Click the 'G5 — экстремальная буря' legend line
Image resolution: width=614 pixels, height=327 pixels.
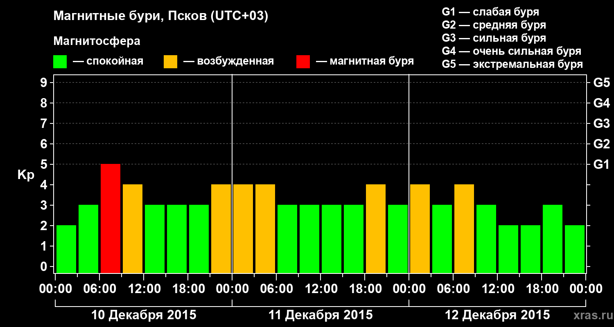[x=512, y=64]
